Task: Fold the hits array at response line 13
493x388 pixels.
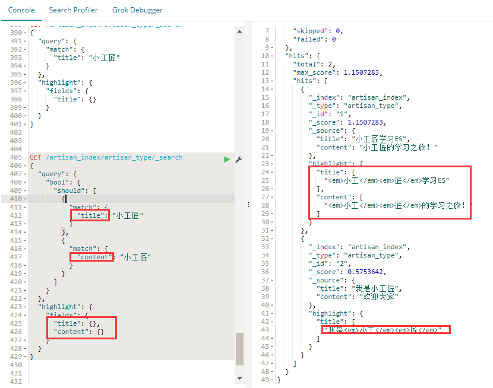Action: coord(272,81)
